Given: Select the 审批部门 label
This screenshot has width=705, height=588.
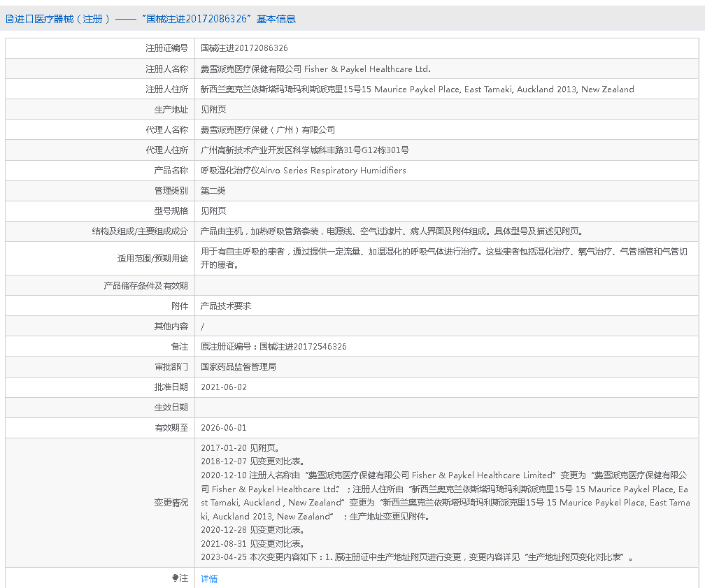Looking at the screenshot, I should click(x=171, y=366).
